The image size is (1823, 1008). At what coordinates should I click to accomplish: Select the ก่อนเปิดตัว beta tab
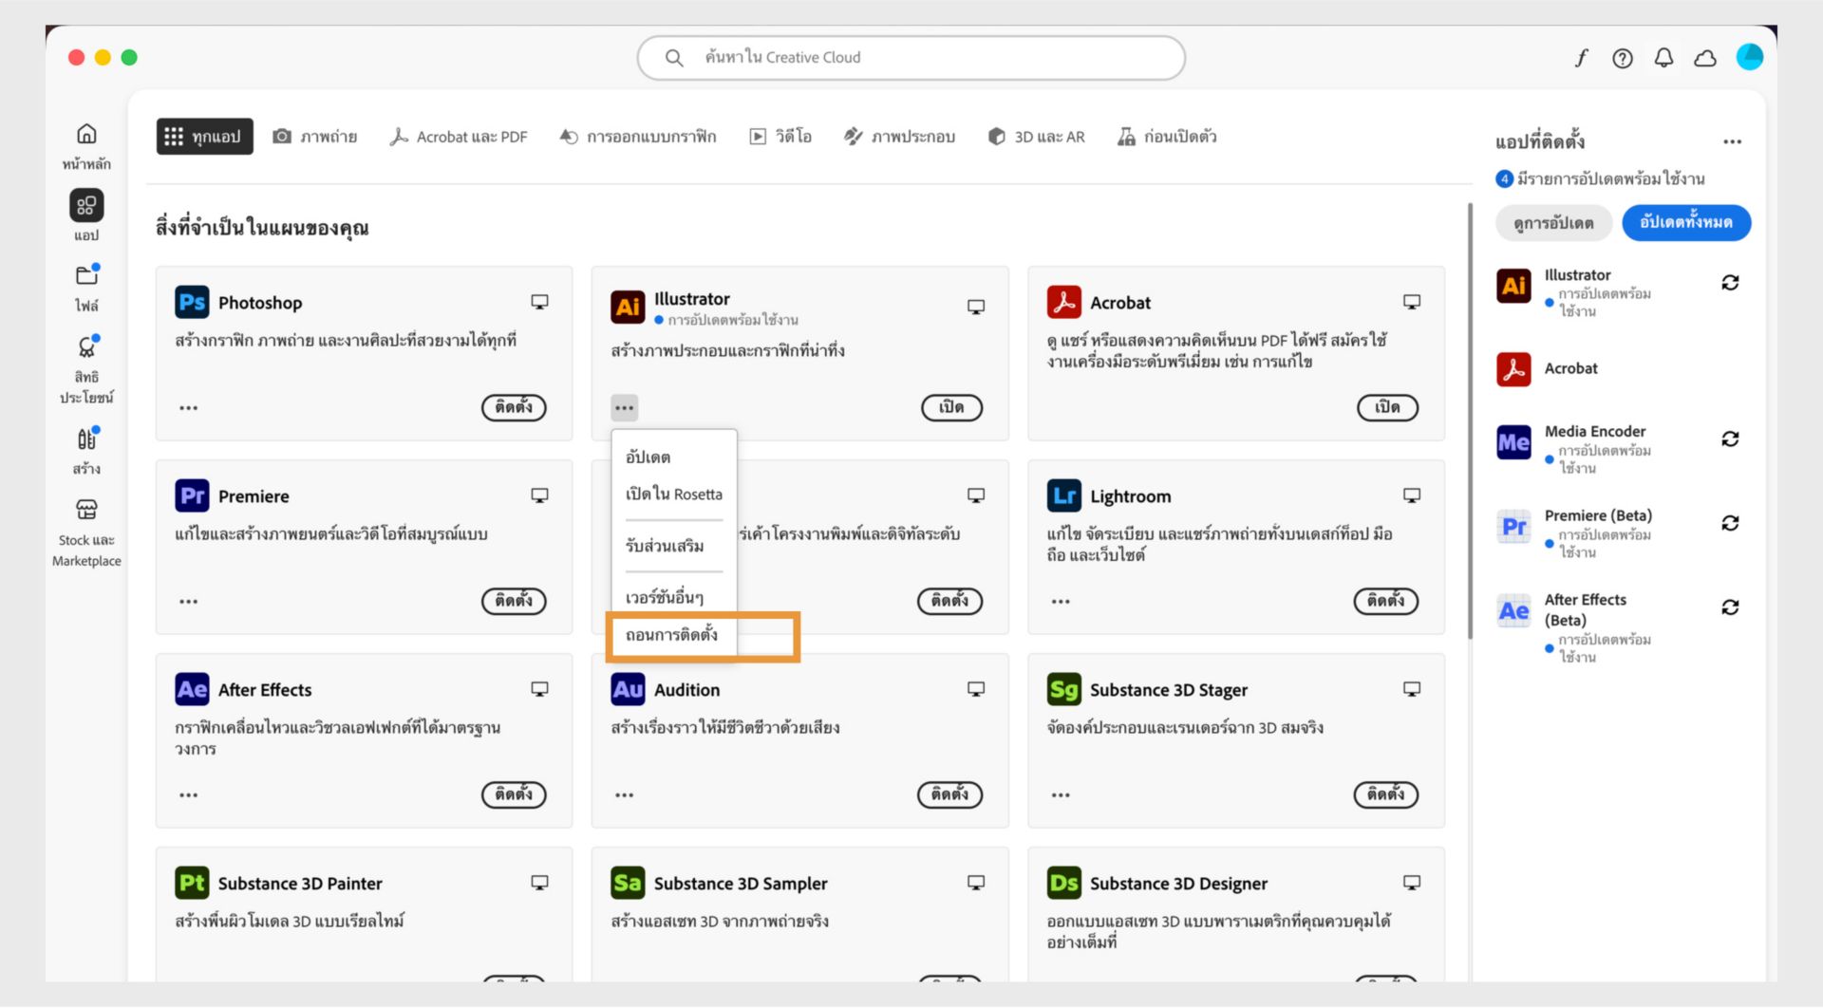point(1167,137)
